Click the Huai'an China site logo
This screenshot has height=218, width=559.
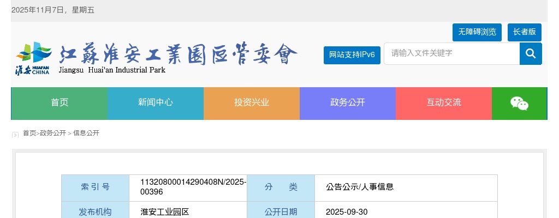coord(33,58)
